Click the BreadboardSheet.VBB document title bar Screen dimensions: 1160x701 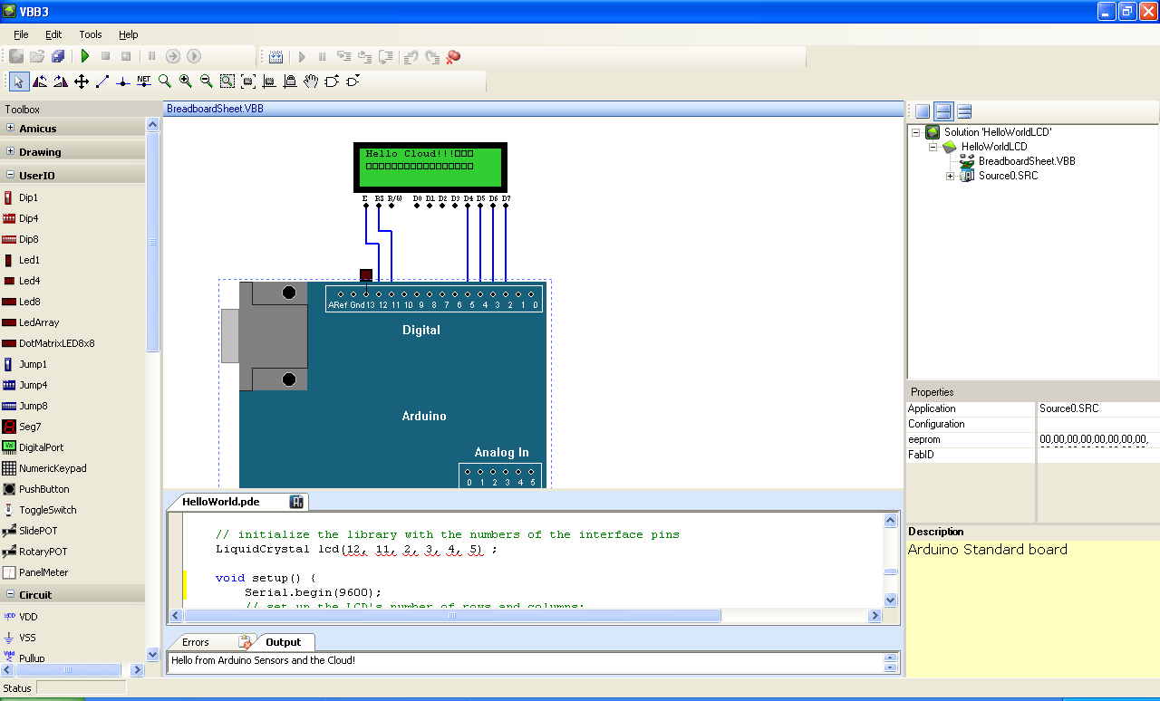534,108
